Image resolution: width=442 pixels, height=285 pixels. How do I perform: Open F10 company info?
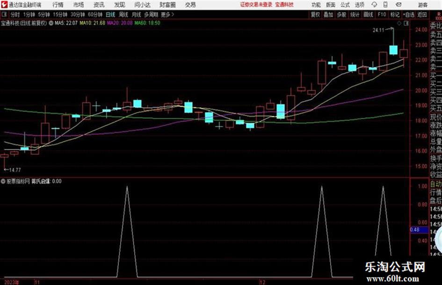382,15
